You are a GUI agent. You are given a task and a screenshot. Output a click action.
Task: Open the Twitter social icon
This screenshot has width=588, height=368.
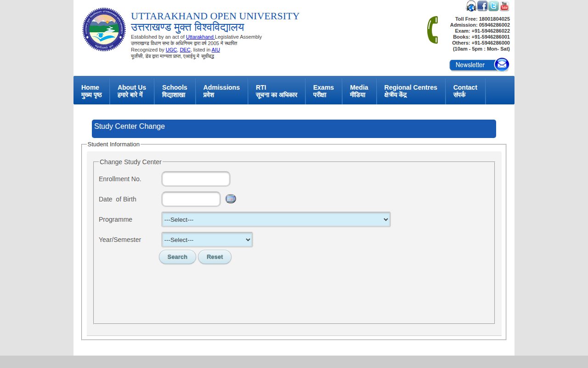(x=493, y=6)
